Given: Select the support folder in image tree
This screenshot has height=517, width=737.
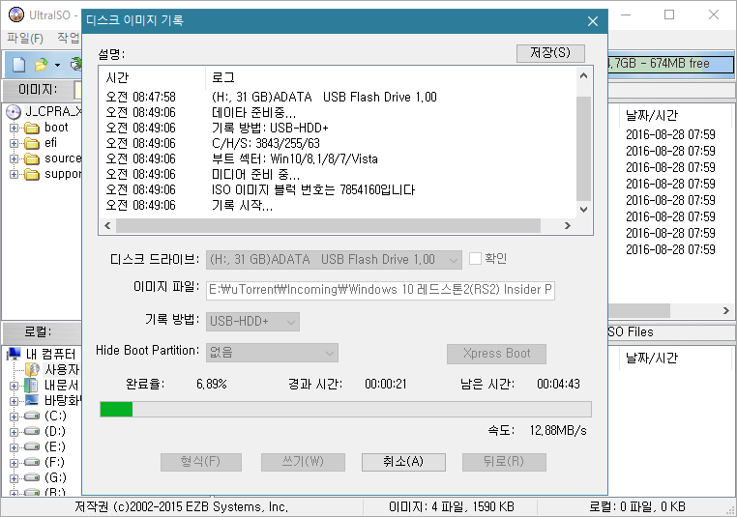Looking at the screenshot, I should (x=63, y=174).
